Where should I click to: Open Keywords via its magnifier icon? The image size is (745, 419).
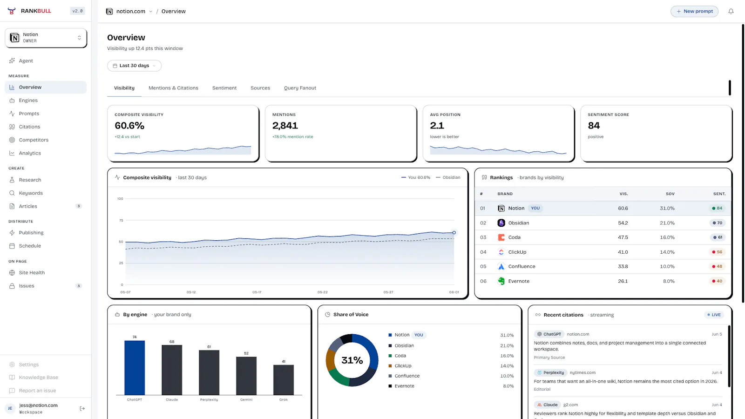pos(12,193)
